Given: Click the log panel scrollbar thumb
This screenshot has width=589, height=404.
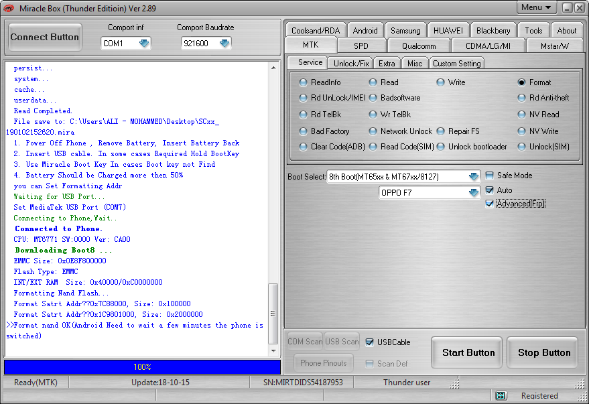Looking at the screenshot, I should coord(273,313).
